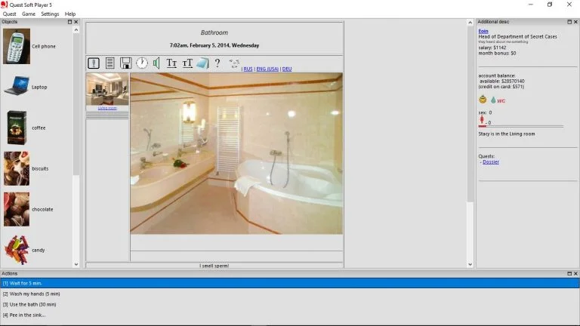Select the coffee object icon
The width and height of the screenshot is (580, 326).
coord(17,128)
